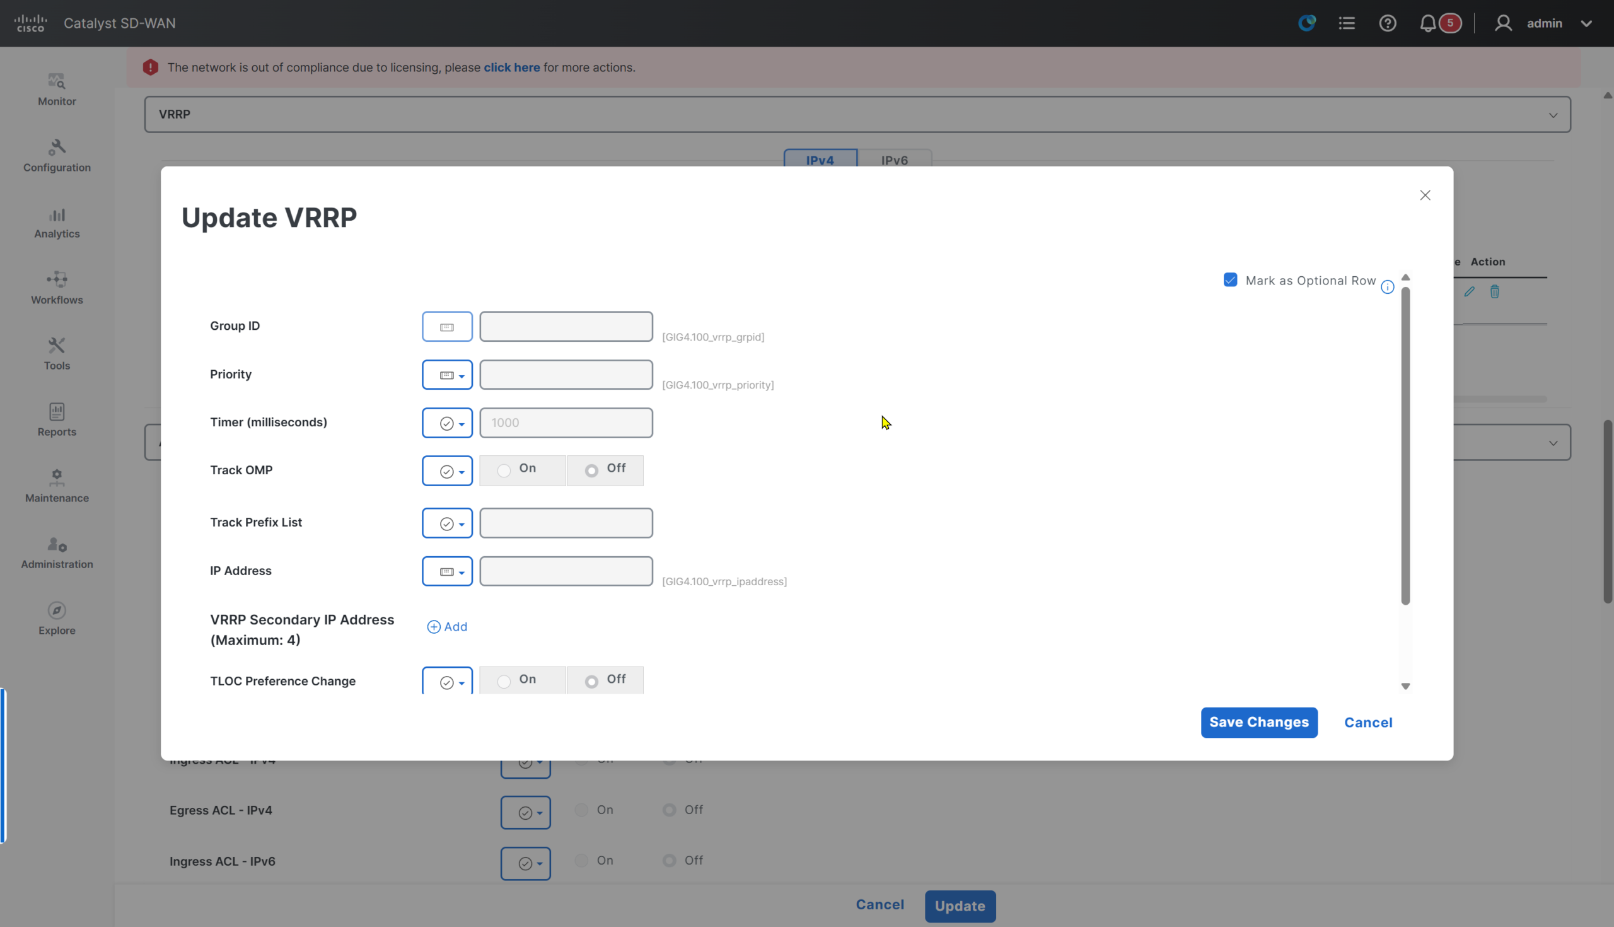Go to Administration in sidebar
Screen dimensions: 1614x927
tap(57, 552)
